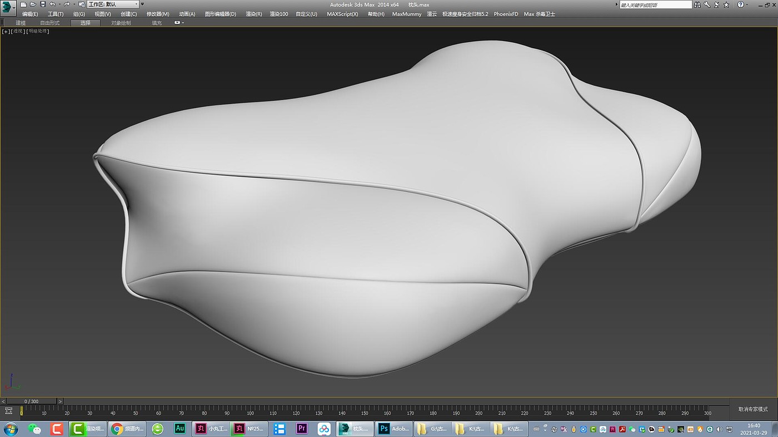Click the Undo arrow icon

(52, 4)
